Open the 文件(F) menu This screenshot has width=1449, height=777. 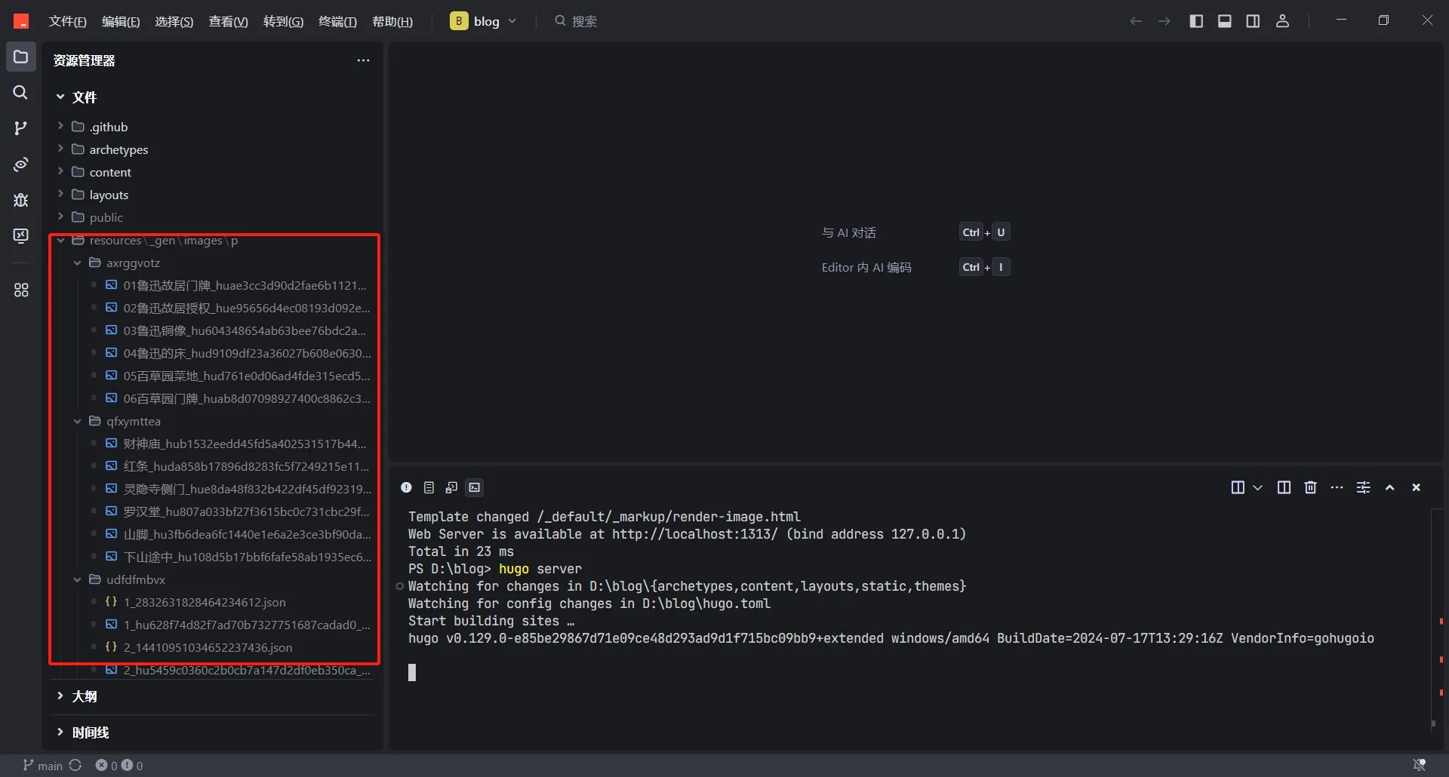pos(67,21)
